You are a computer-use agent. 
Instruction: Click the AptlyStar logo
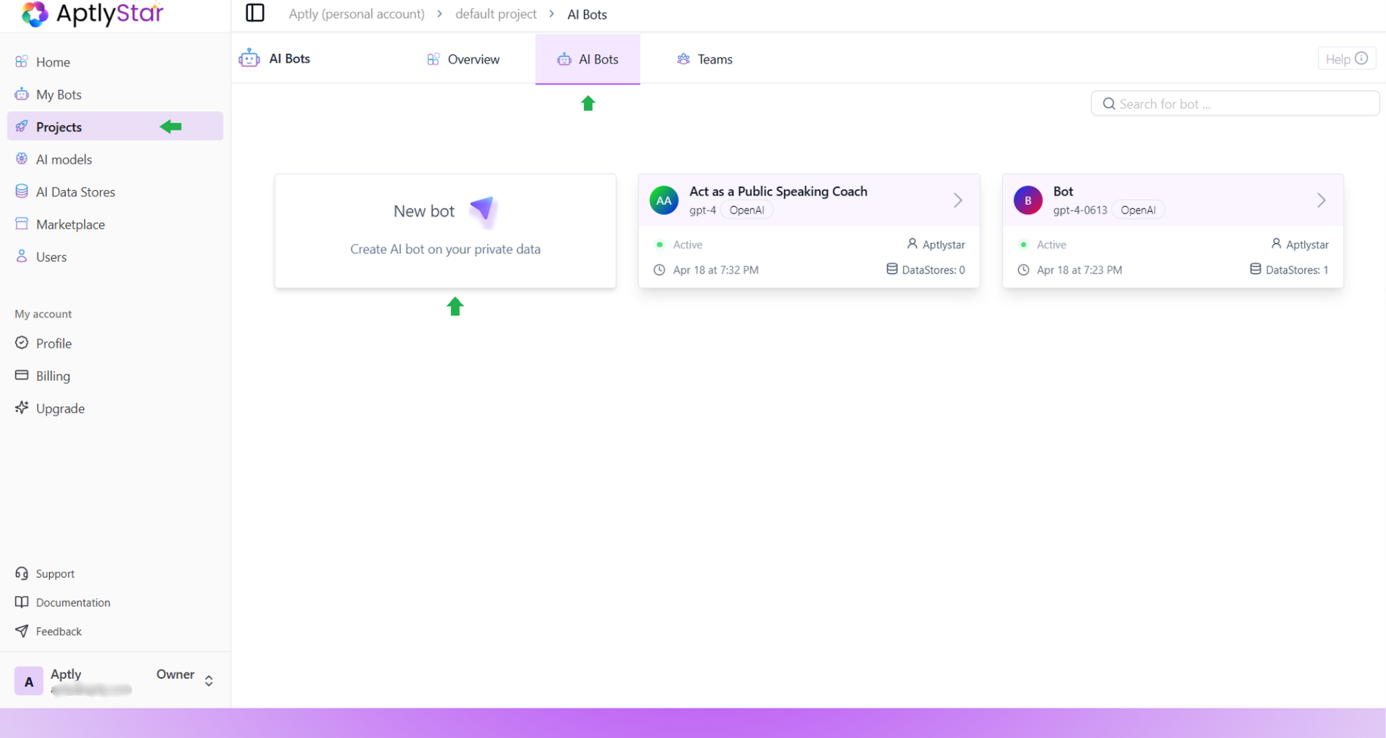(x=92, y=13)
